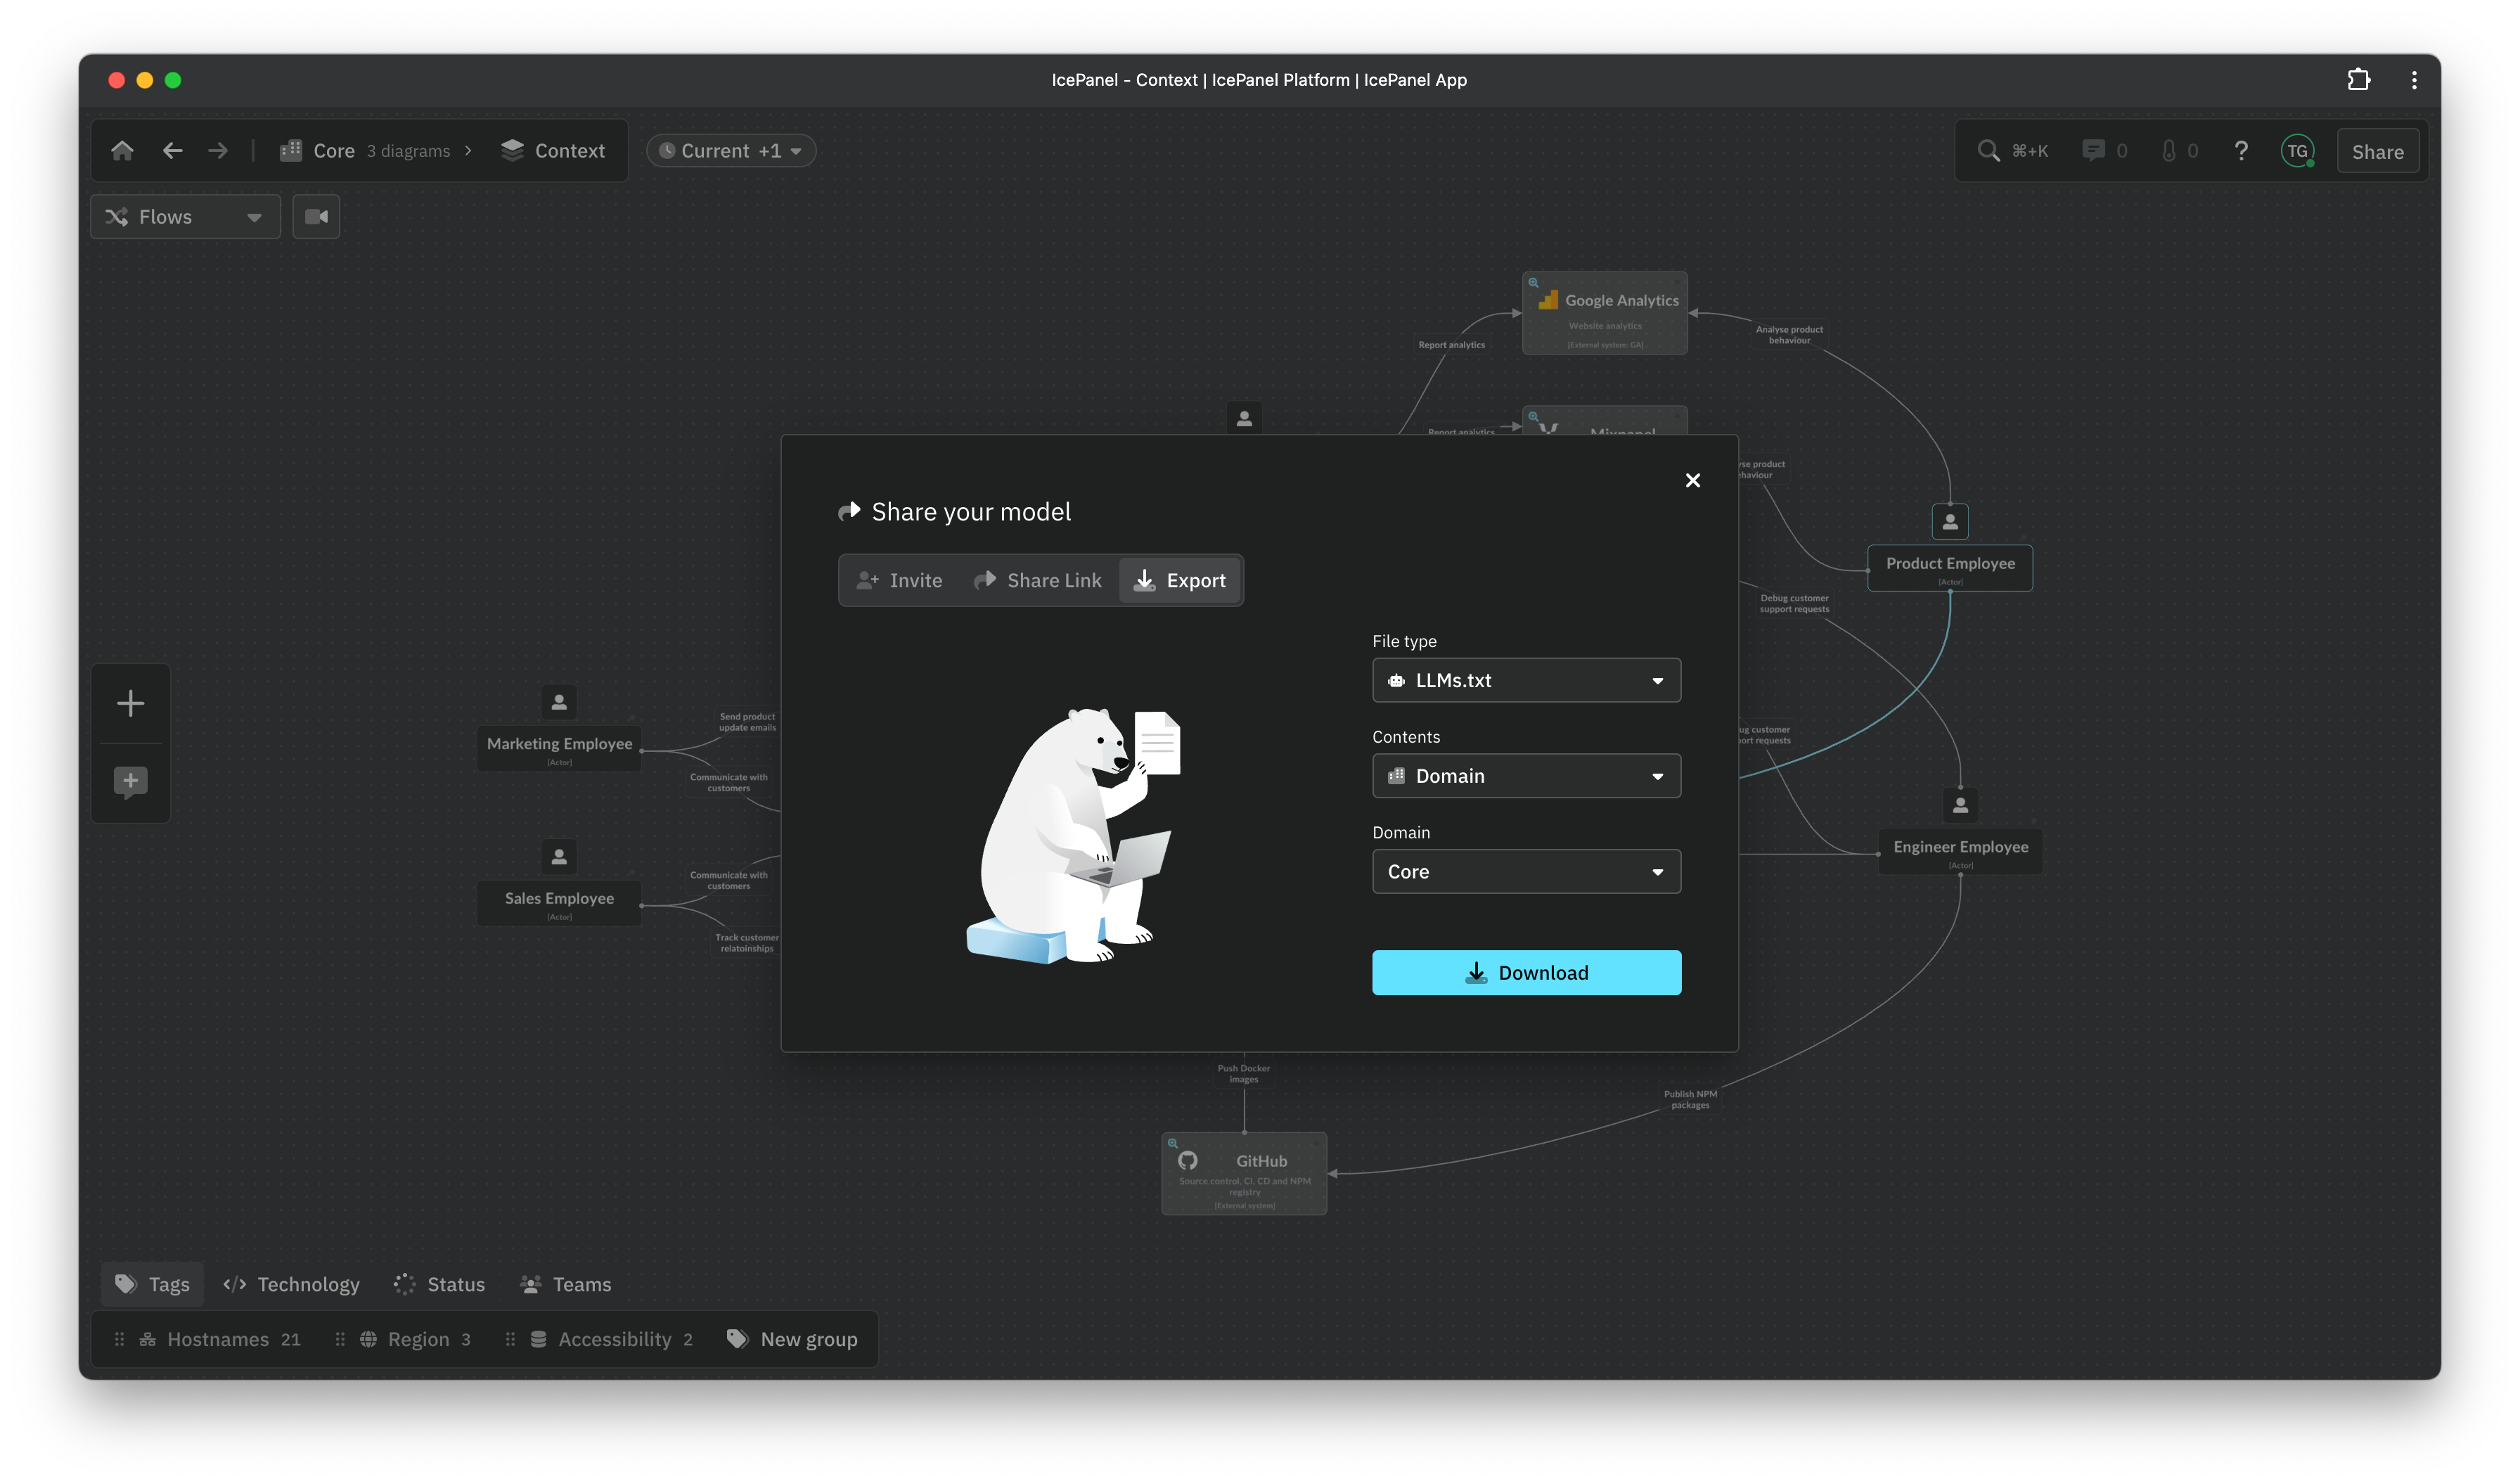Image resolution: width=2520 pixels, height=1484 pixels.
Task: Select the Status tab
Action: (x=440, y=1285)
